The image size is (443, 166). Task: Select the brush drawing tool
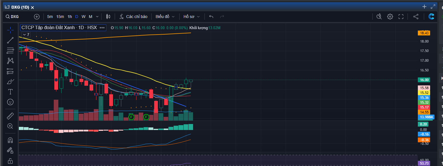pos(11,81)
